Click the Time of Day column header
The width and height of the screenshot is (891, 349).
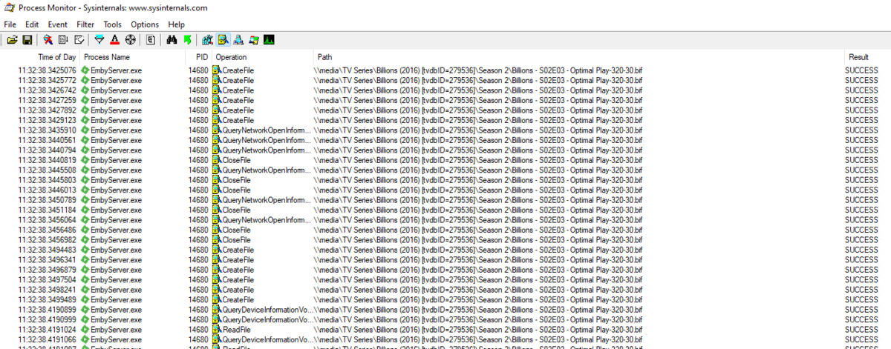[x=40, y=57]
